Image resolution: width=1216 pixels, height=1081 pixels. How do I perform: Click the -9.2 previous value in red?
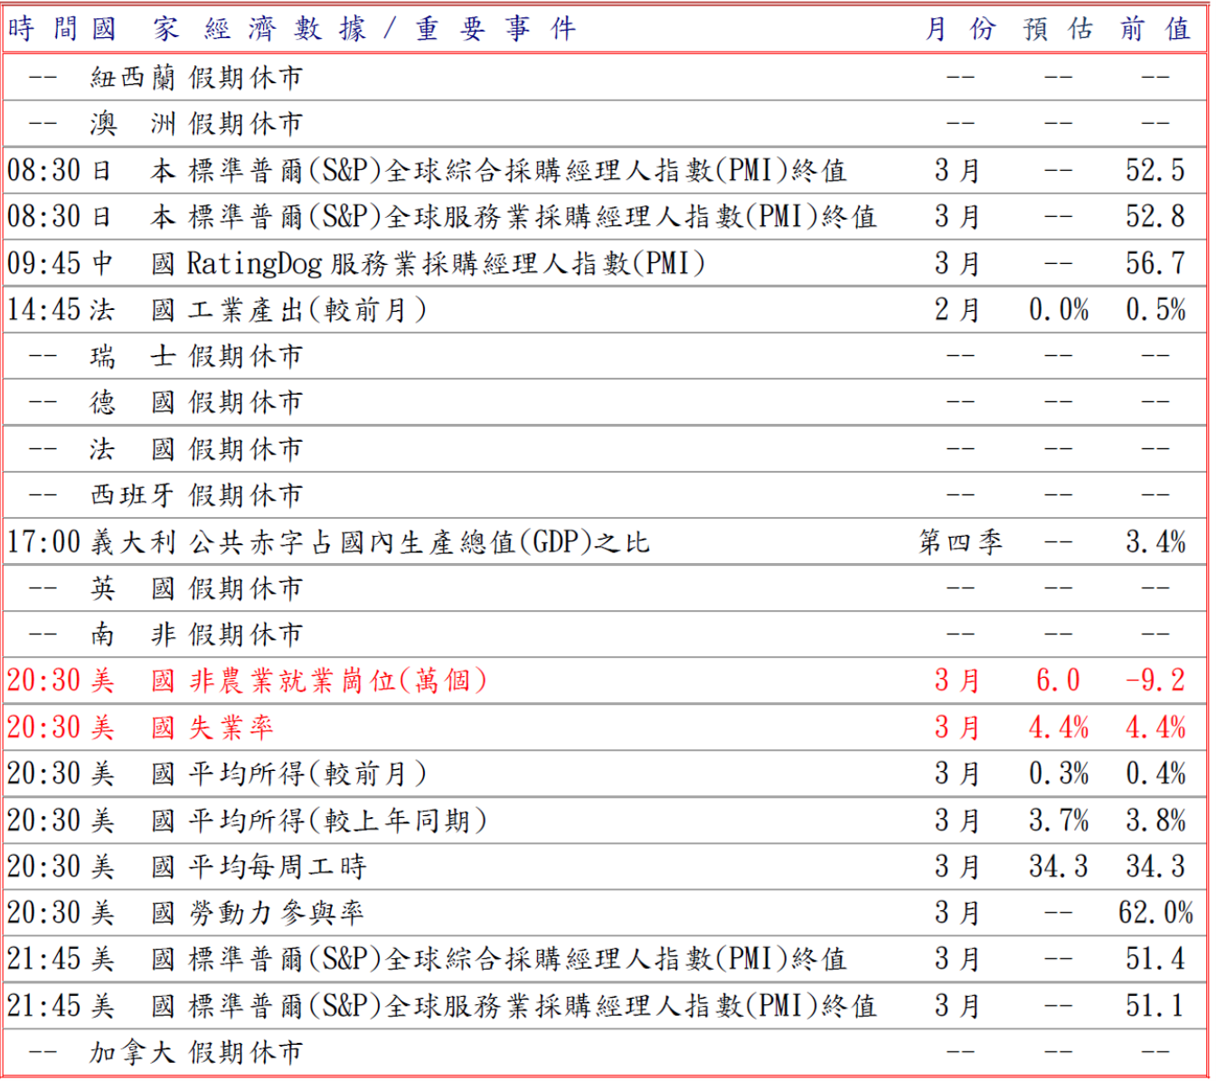tap(1155, 681)
